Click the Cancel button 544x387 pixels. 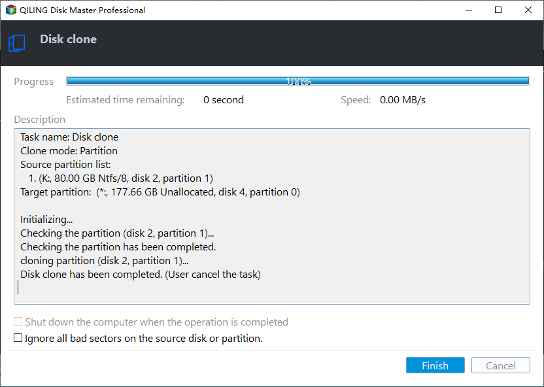click(501, 365)
